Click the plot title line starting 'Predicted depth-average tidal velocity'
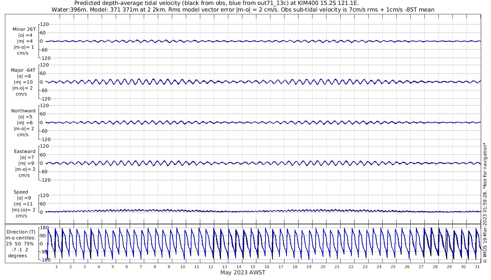Image resolution: width=491 pixels, height=280 pixels. [216, 3]
